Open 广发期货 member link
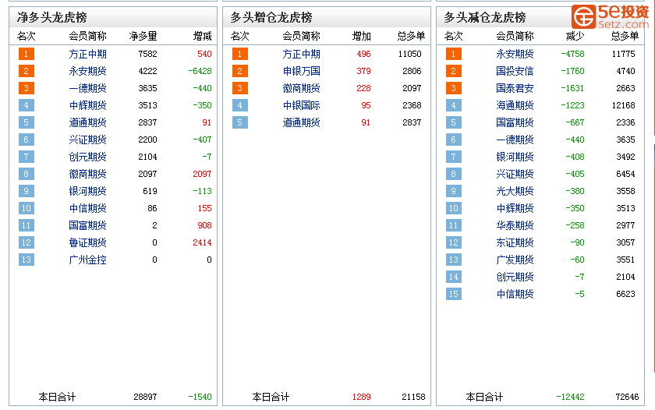This screenshot has width=655, height=410. tap(515, 260)
